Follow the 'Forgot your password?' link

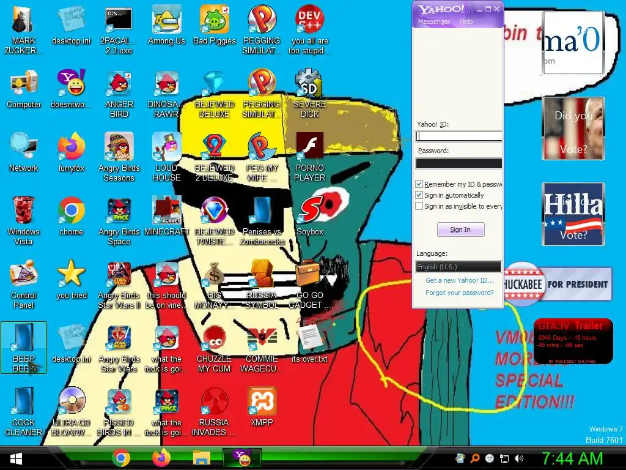click(x=460, y=293)
